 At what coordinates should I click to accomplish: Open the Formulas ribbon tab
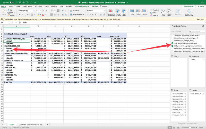38,6
